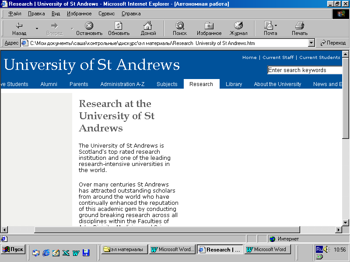Stop page loading with Остановить button

[x=89, y=29]
